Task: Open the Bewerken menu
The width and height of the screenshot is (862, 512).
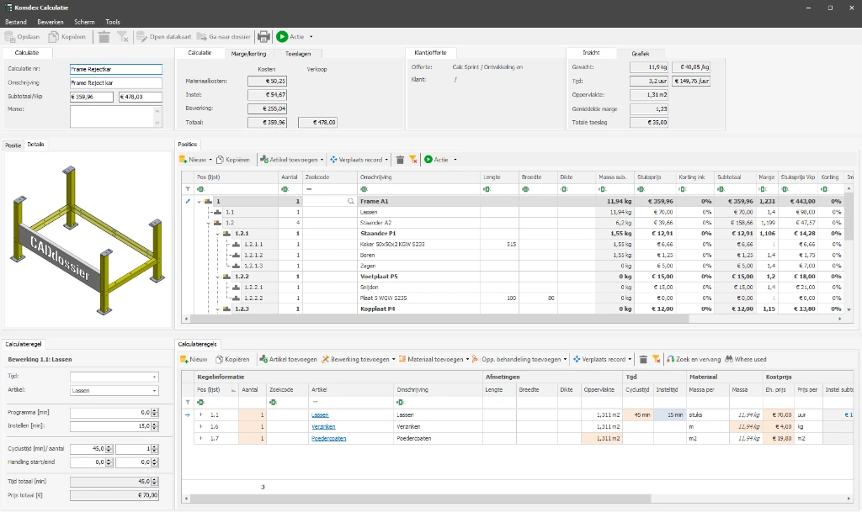Action: [51, 22]
